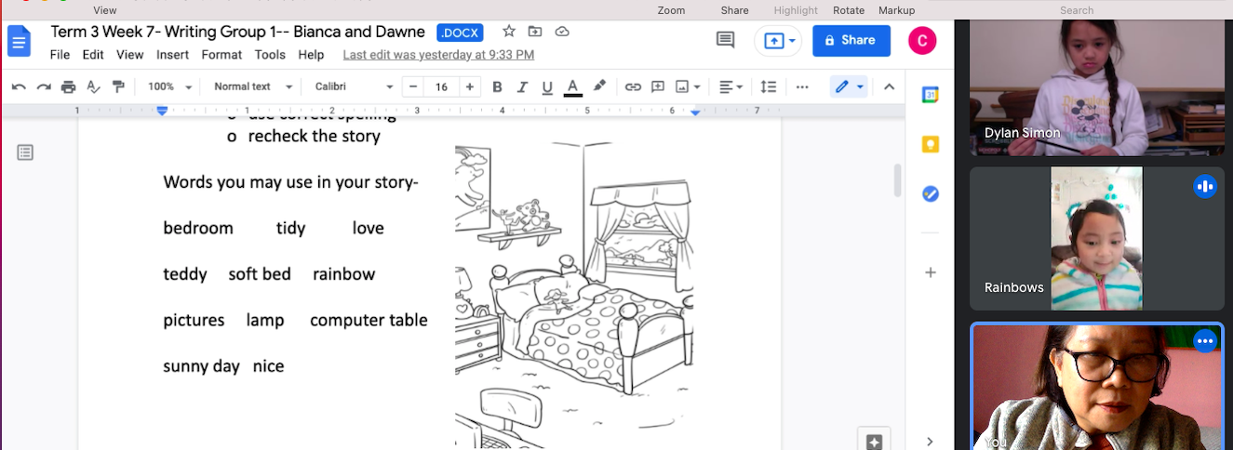This screenshot has height=450, width=1233.
Task: Open Google Calendar side panel
Action: click(931, 94)
